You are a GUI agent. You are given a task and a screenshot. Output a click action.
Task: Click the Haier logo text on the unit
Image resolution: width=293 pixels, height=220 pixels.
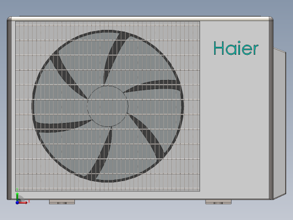[x=236, y=48]
